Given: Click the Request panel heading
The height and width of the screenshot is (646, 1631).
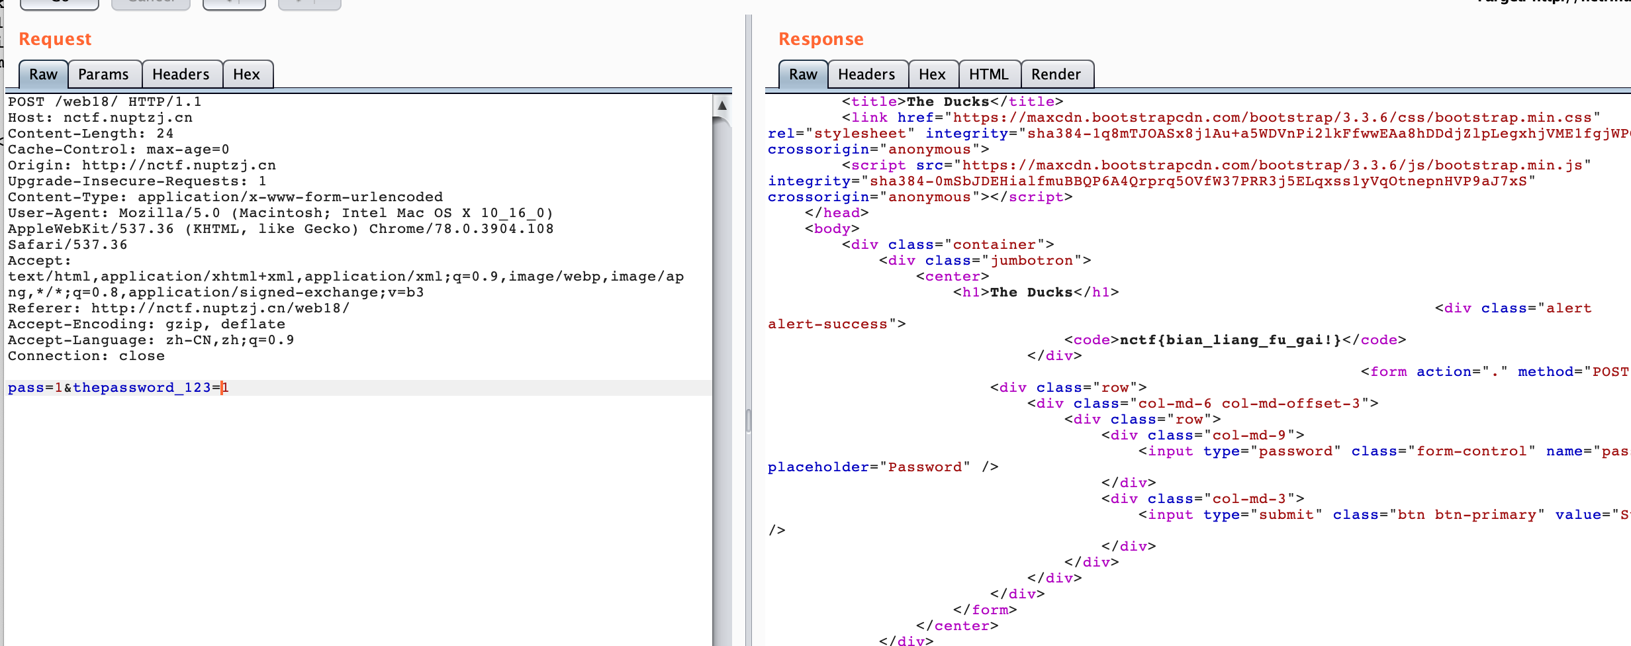Looking at the screenshot, I should click(55, 39).
